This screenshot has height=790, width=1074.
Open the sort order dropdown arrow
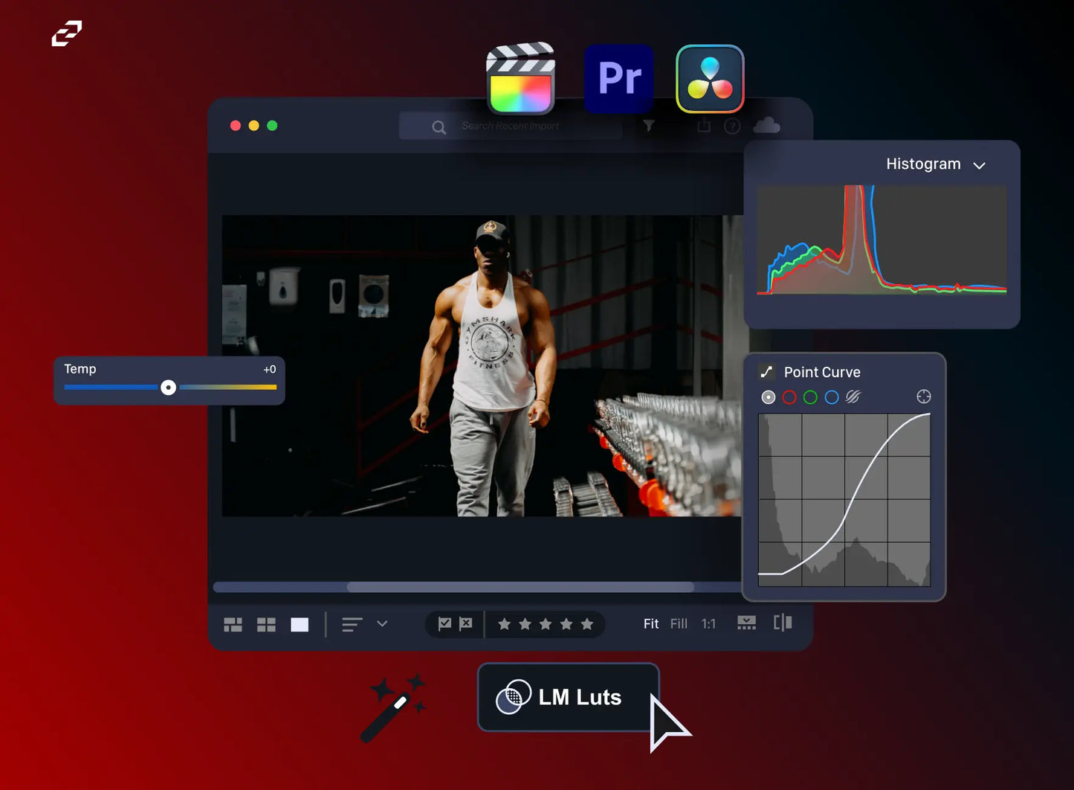click(x=382, y=623)
